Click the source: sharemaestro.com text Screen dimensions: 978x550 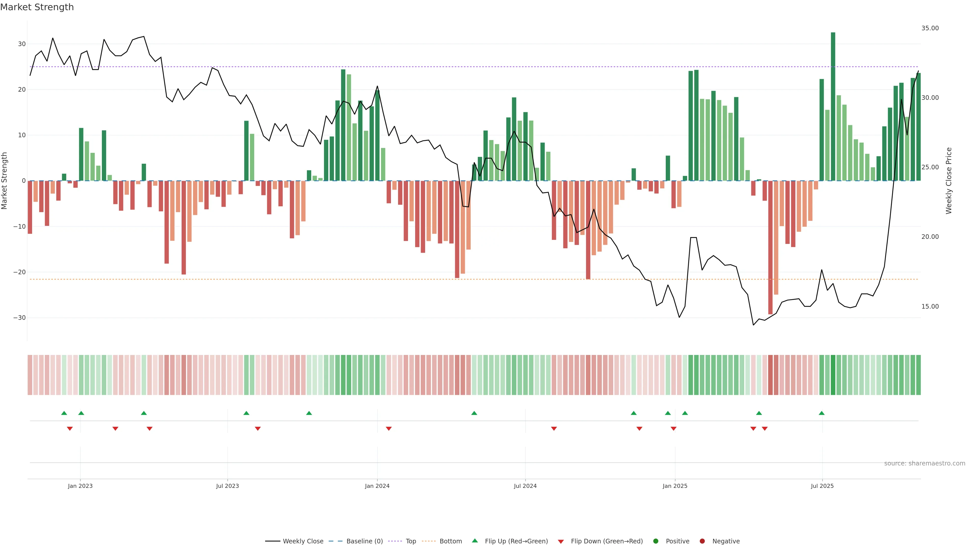pos(925,463)
